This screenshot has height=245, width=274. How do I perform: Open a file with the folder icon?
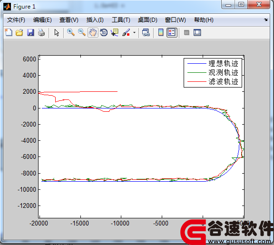tap(20, 32)
